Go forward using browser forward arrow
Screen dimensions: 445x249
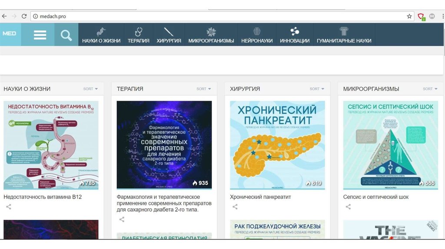click(x=14, y=16)
